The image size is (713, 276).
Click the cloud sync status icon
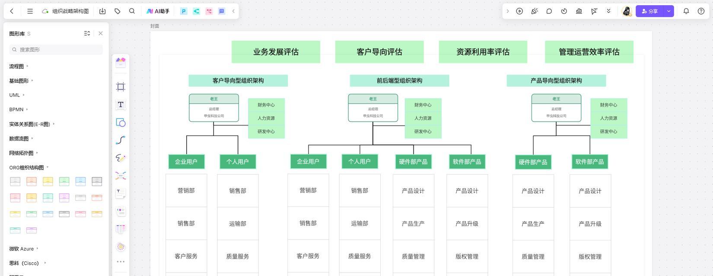click(x=45, y=11)
